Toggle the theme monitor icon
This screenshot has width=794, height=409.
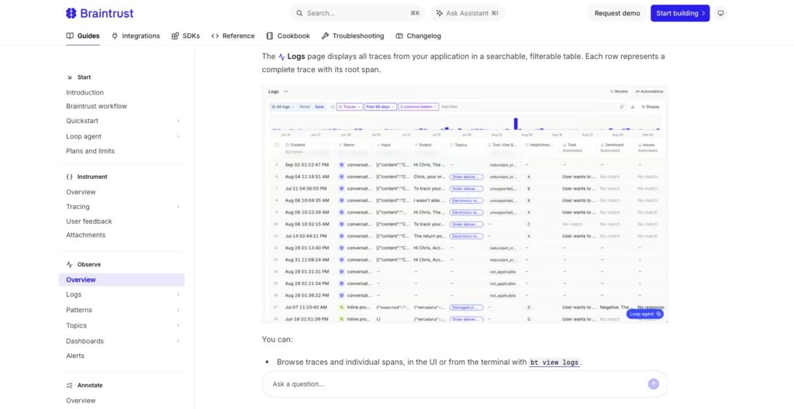pyautogui.click(x=720, y=13)
